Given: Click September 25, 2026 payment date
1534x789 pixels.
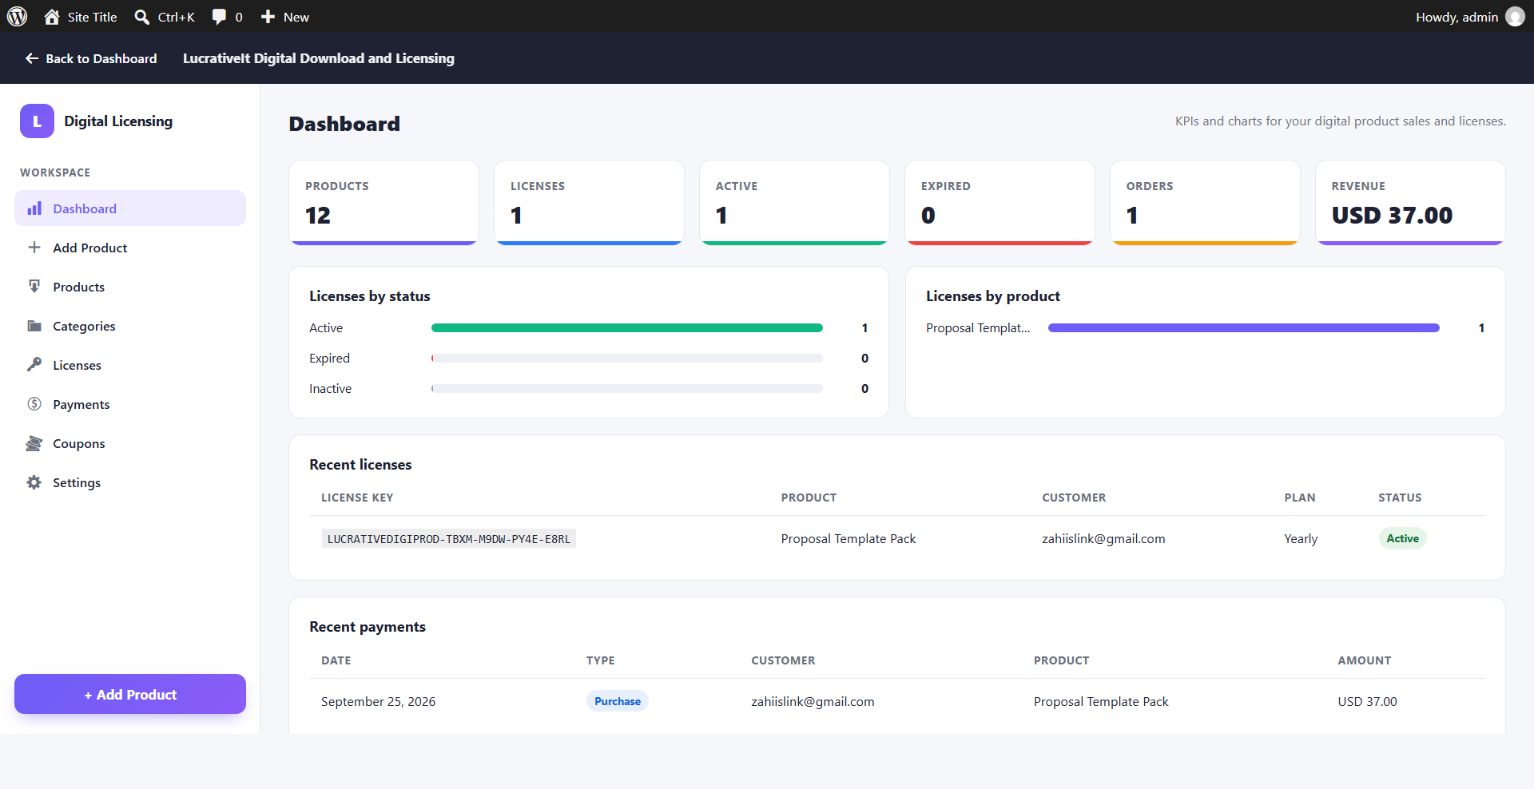Looking at the screenshot, I should 379,701.
